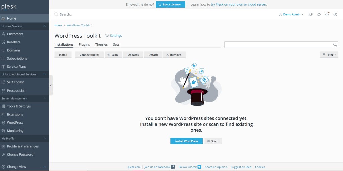Open Share an Opinion link

(216, 167)
